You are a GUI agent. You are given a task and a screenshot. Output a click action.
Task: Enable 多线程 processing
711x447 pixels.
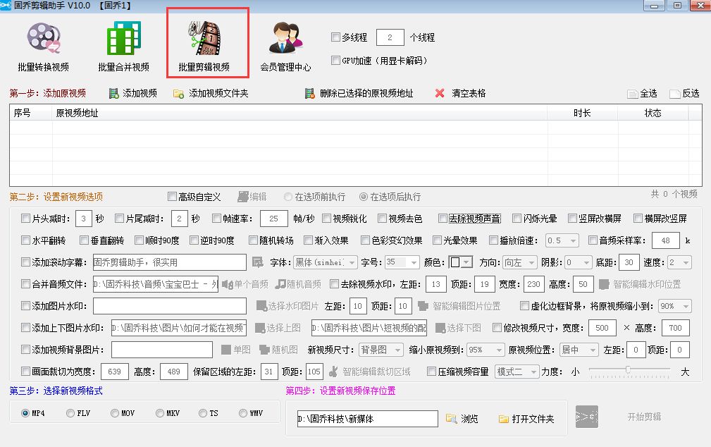[x=336, y=37]
